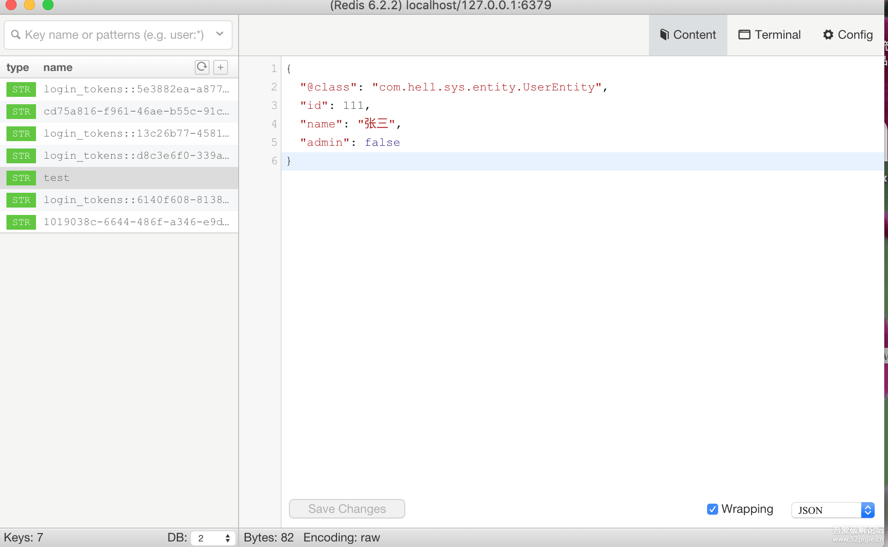Click the Content tab book icon
Image resolution: width=888 pixels, height=547 pixels.
(x=664, y=35)
